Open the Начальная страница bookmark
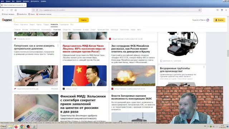 44,14
